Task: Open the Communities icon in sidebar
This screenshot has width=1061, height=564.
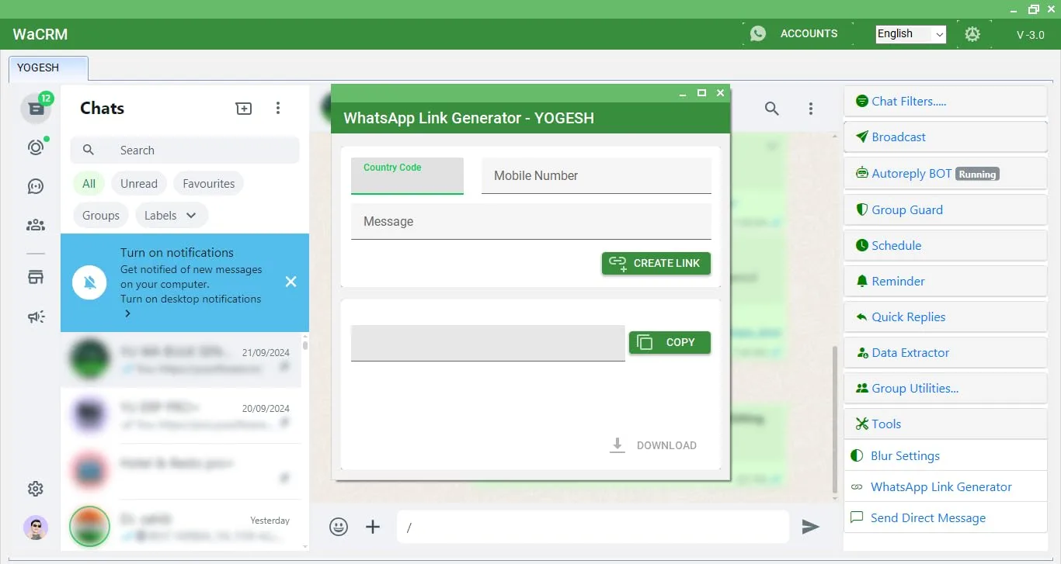Action: pyautogui.click(x=36, y=225)
